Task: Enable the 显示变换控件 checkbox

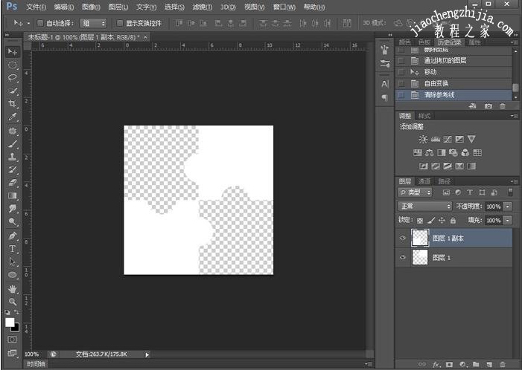Action: tap(120, 23)
